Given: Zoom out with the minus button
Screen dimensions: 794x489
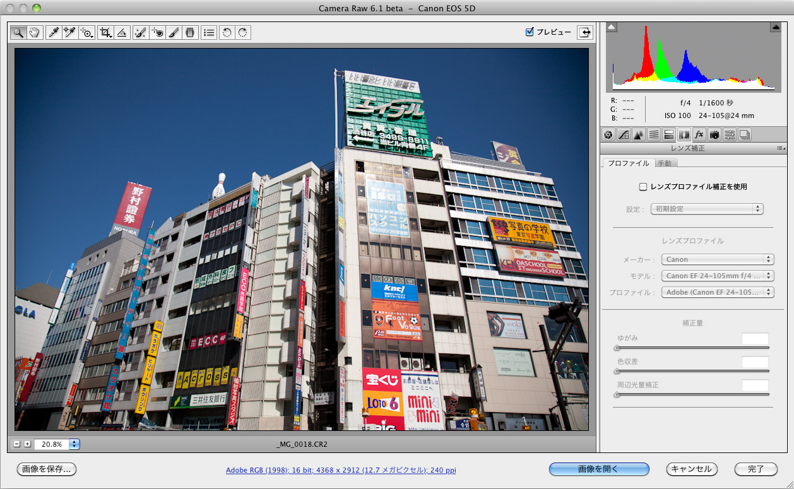Looking at the screenshot, I should pos(17,444).
